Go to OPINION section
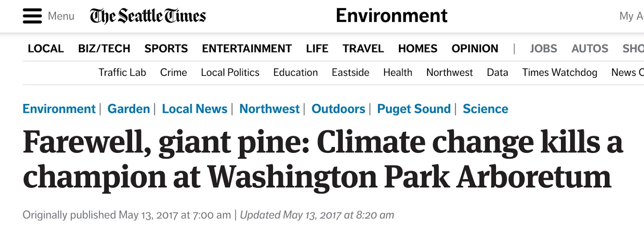644x236 pixels. (x=475, y=49)
